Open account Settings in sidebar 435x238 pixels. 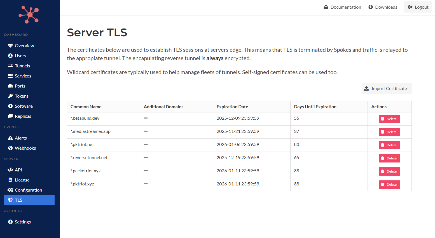[23, 222]
